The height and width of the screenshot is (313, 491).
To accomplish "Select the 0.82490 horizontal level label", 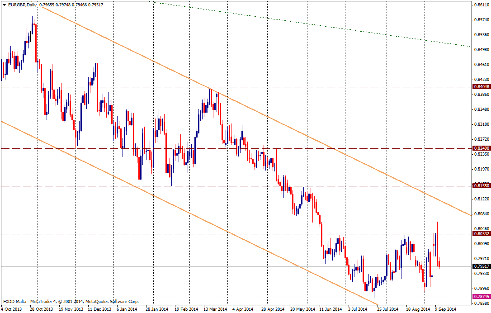I will [x=480, y=148].
